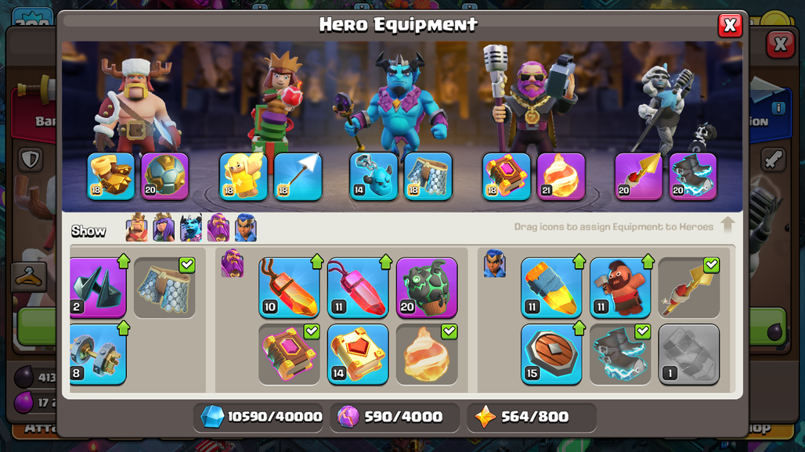Select the level 11 Haste Vial equipment
Image resolution: width=805 pixels, height=452 pixels.
point(551,288)
